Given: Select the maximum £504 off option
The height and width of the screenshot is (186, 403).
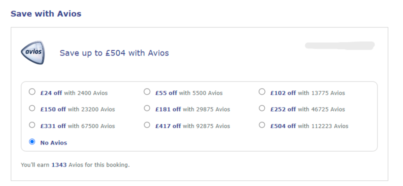Looking at the screenshot, I should coord(262,125).
